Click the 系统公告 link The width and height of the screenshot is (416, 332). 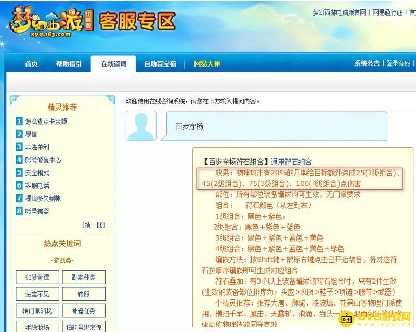pyautogui.click(x=367, y=63)
